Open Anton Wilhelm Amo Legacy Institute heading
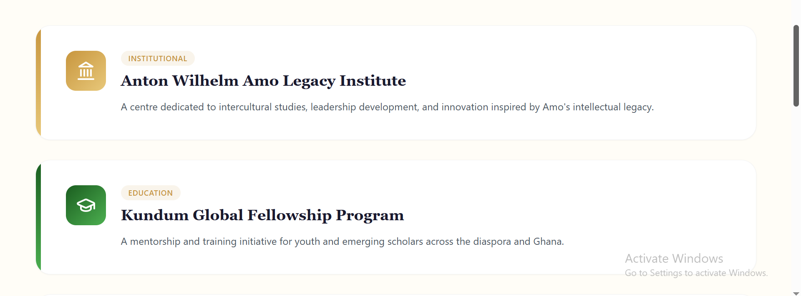Screen dimensions: 801x296 click(x=263, y=81)
